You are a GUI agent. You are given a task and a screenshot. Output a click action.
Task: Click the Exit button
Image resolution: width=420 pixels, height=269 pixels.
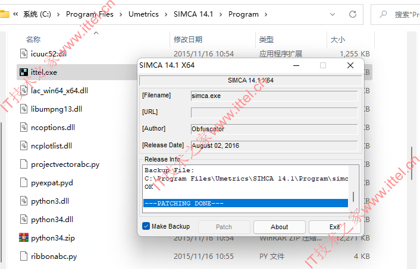tap(334, 227)
